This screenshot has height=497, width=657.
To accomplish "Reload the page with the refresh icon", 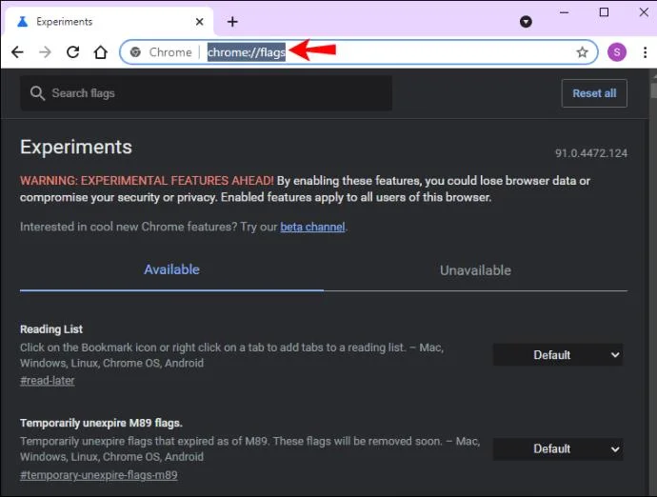I will click(x=73, y=52).
